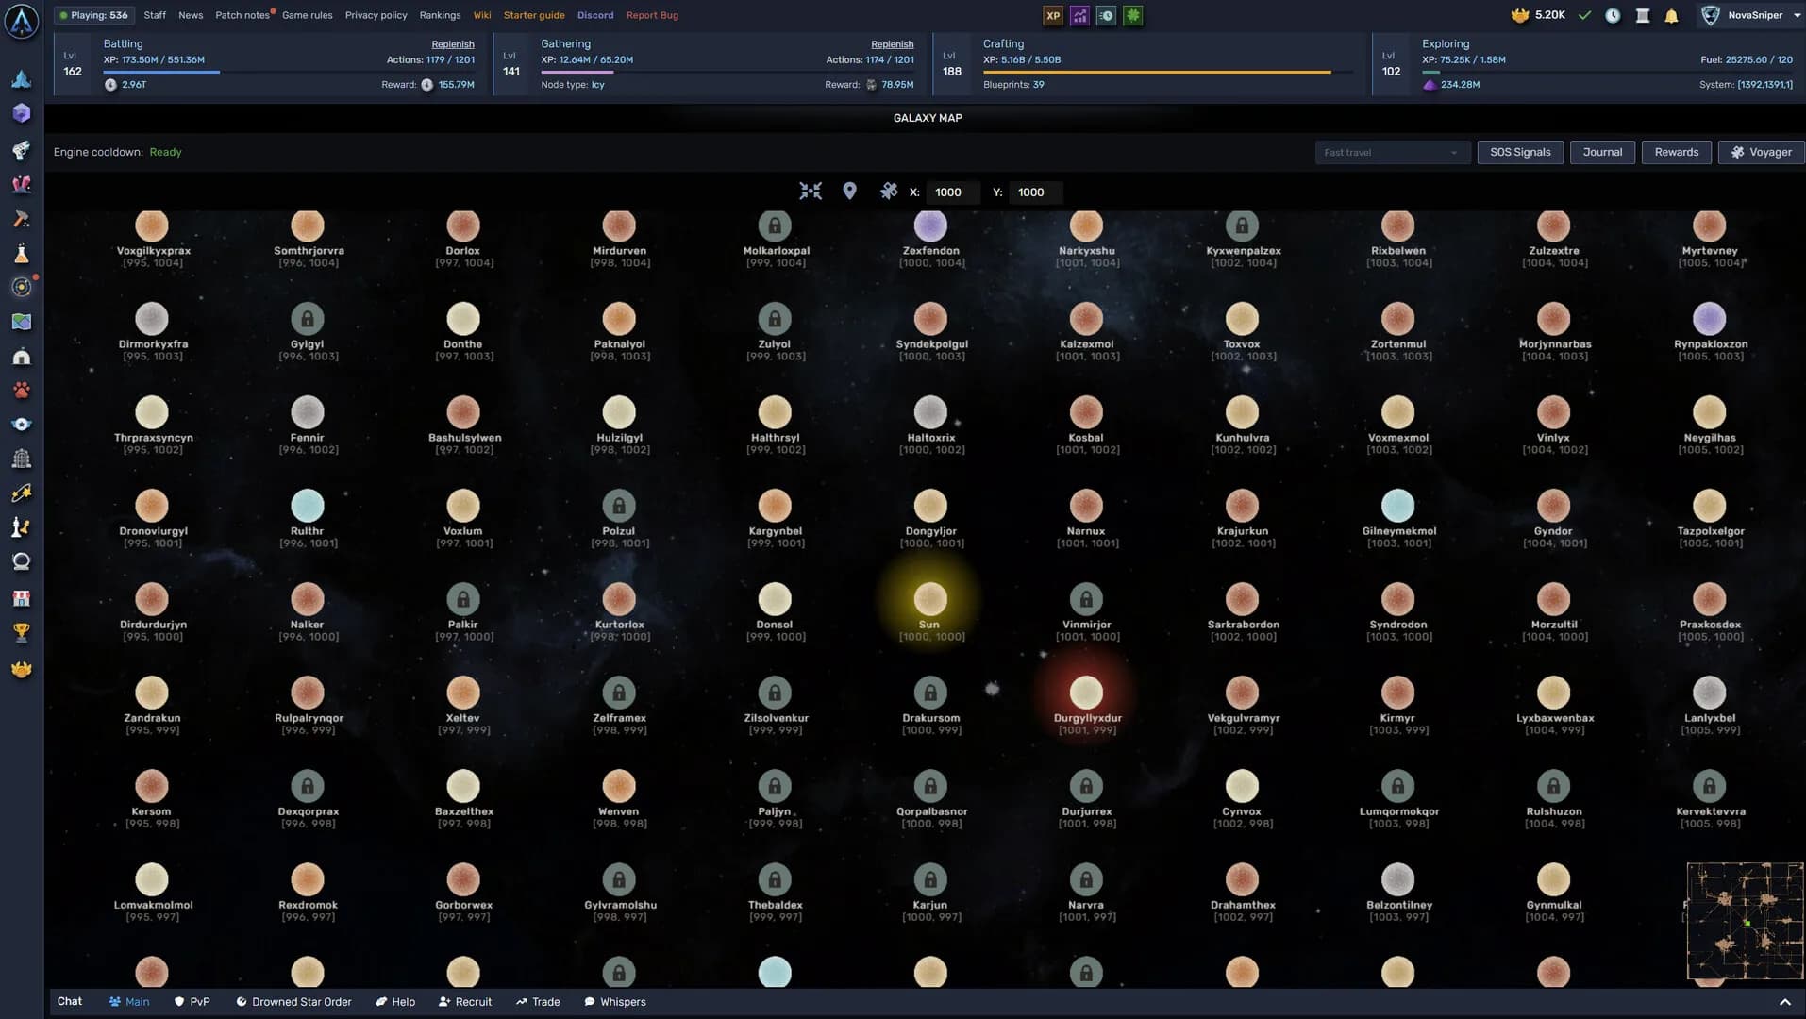1806x1019 pixels.
Task: Open the Rankings page
Action: tap(440, 15)
